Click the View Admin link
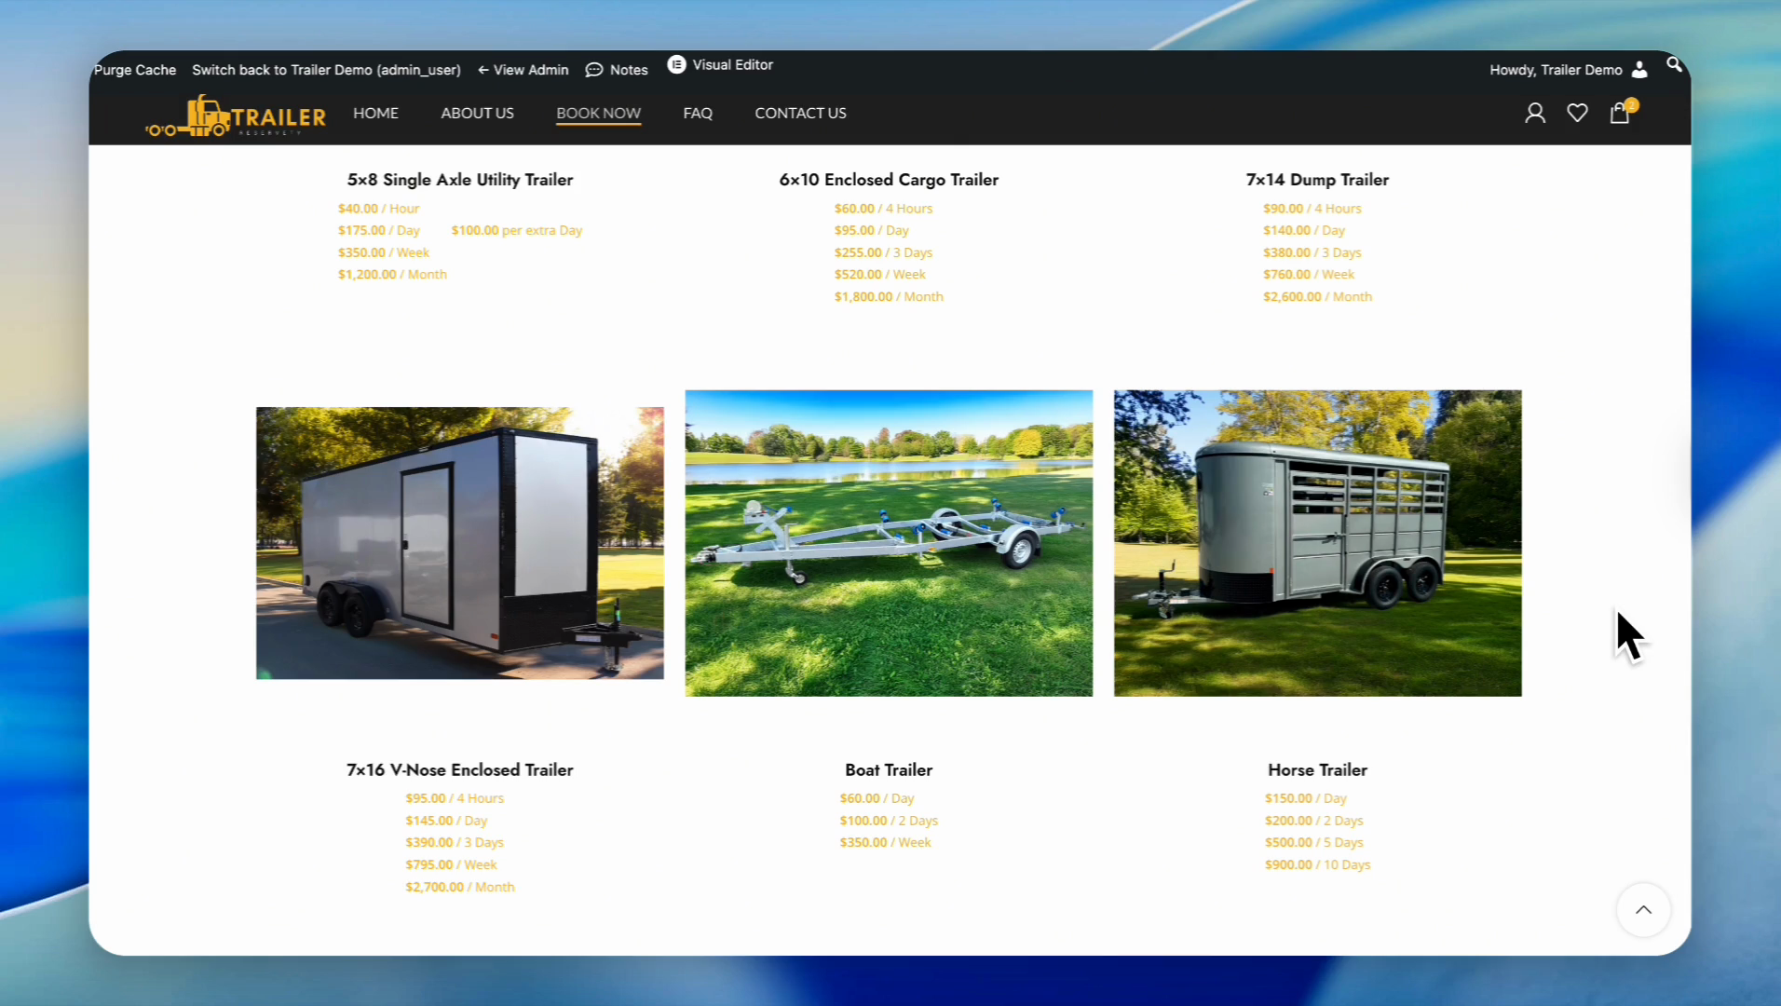1781x1006 pixels. tap(523, 70)
